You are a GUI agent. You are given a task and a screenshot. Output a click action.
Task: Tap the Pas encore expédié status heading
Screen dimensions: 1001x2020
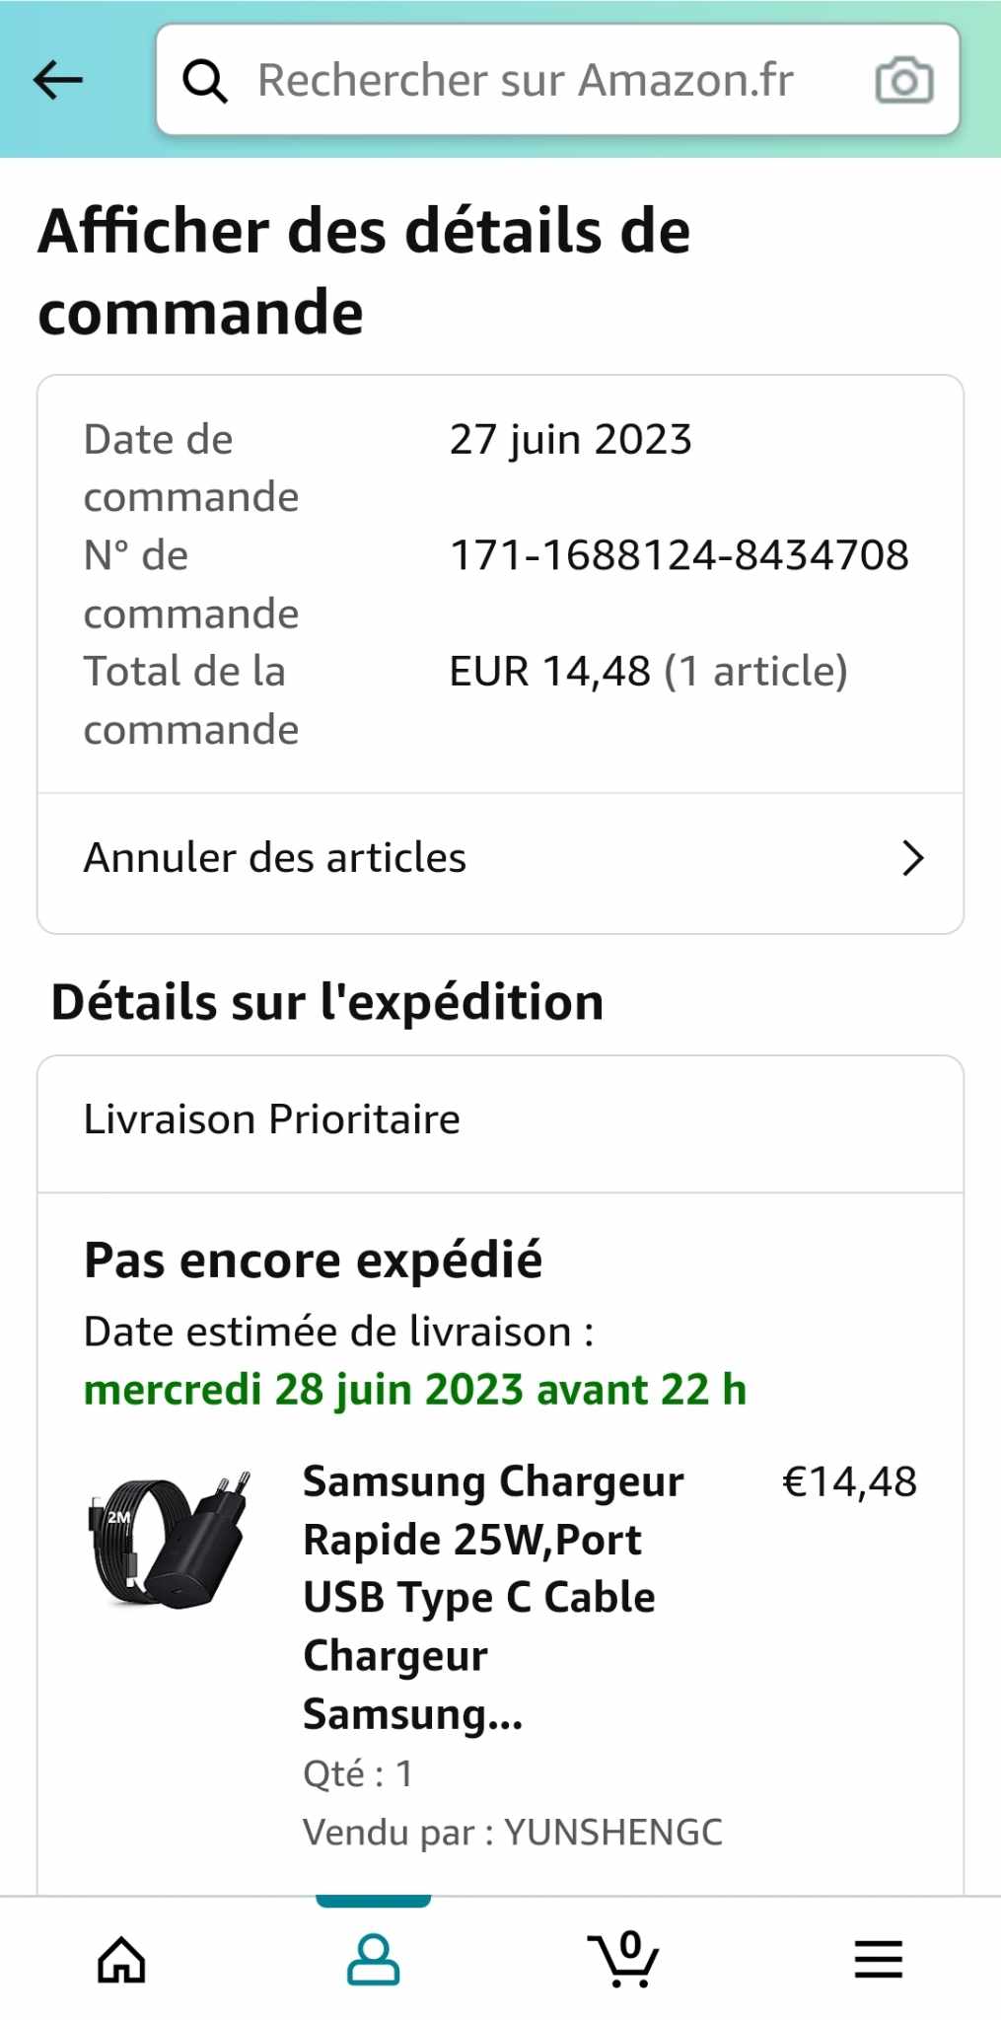coord(314,1260)
